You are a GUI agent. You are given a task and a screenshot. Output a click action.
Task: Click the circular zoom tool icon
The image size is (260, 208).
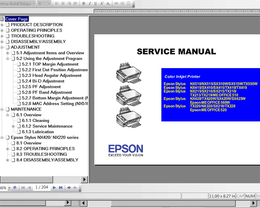(15, 188)
